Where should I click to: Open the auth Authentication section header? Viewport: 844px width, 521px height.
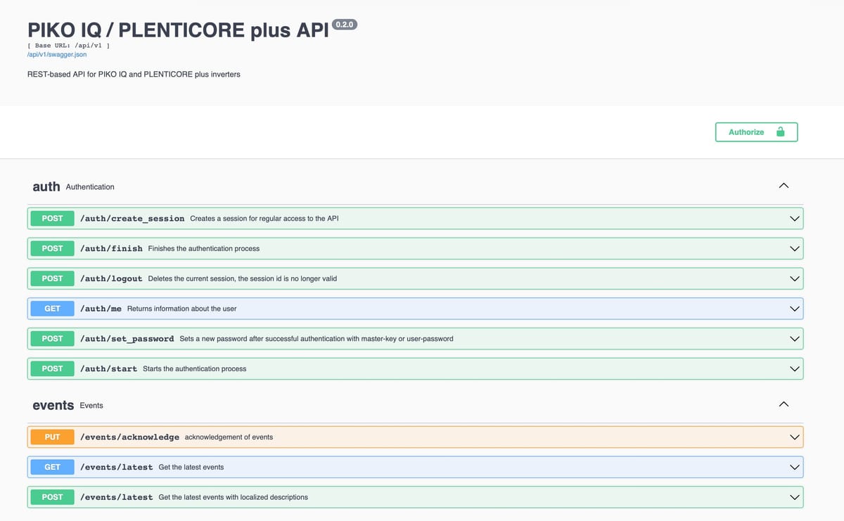pyautogui.click(x=46, y=186)
